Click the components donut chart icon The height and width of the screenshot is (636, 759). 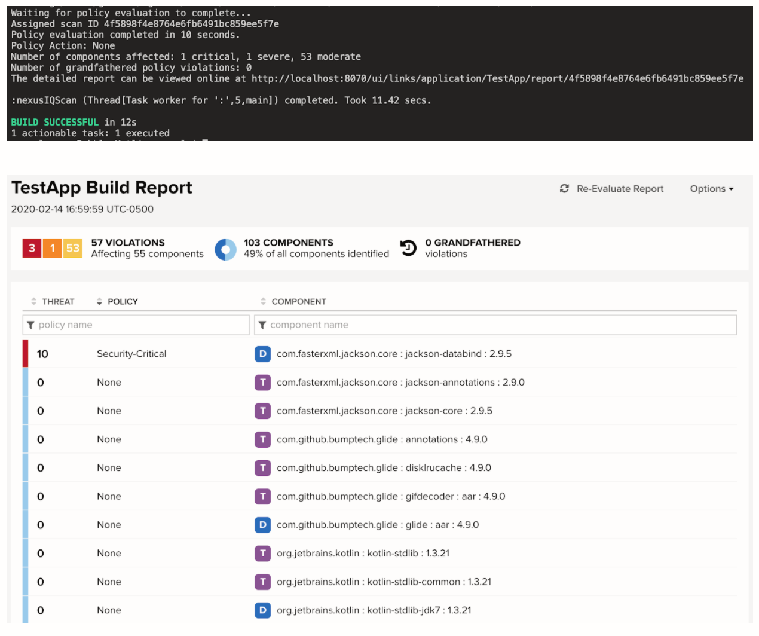point(225,249)
